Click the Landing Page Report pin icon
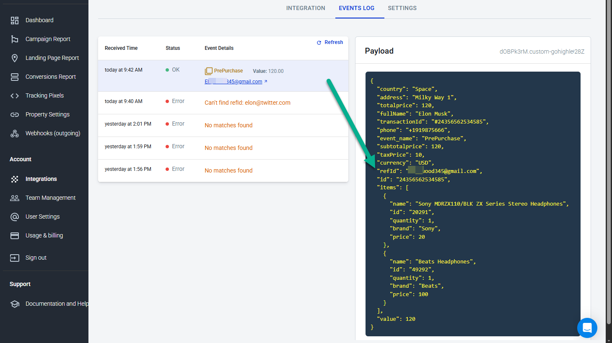 click(x=15, y=58)
